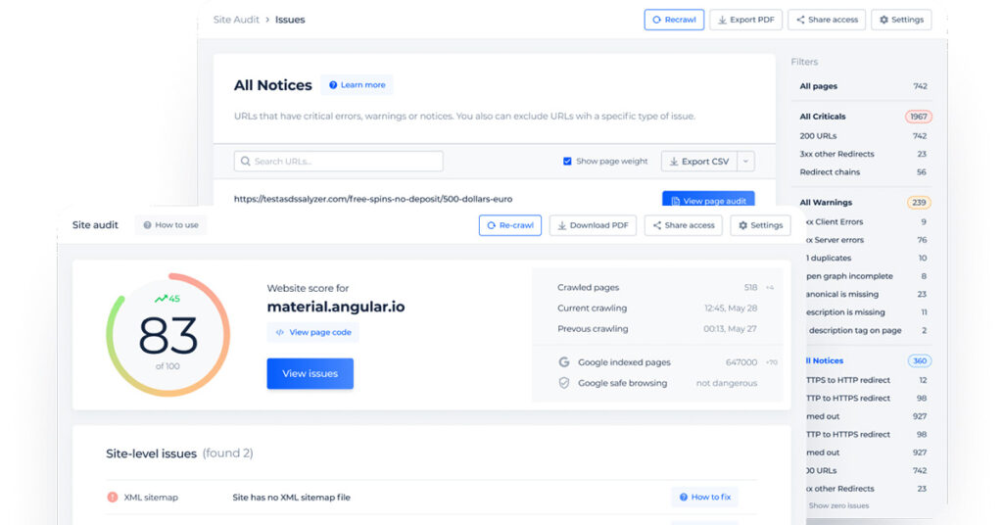This screenshot has height=525, width=1003.
Task: Filter by 3xx other Redirects under Criticals
Action: (x=863, y=154)
